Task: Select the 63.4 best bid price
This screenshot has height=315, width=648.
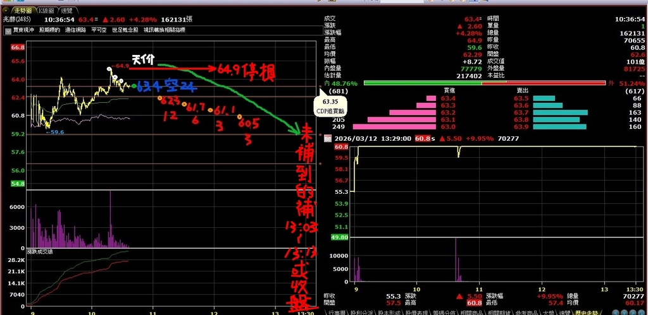Action: coord(448,98)
